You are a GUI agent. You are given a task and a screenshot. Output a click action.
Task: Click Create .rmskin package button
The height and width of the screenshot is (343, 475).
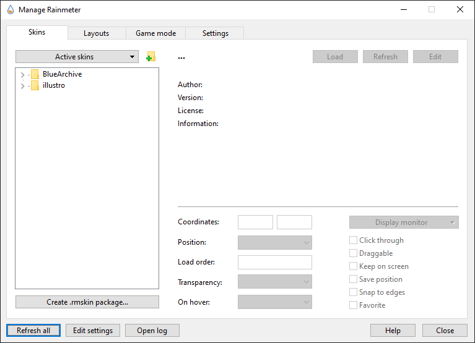pyautogui.click(x=87, y=302)
